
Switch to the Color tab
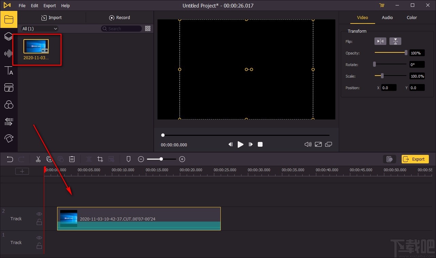point(412,18)
